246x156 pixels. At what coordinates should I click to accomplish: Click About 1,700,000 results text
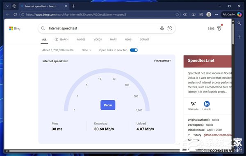(58, 50)
